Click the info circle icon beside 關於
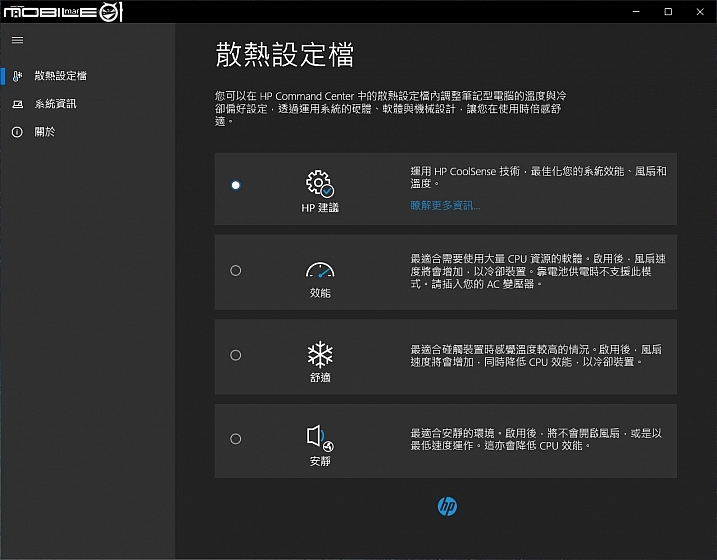Viewport: 717px width, 560px height. coord(17,132)
